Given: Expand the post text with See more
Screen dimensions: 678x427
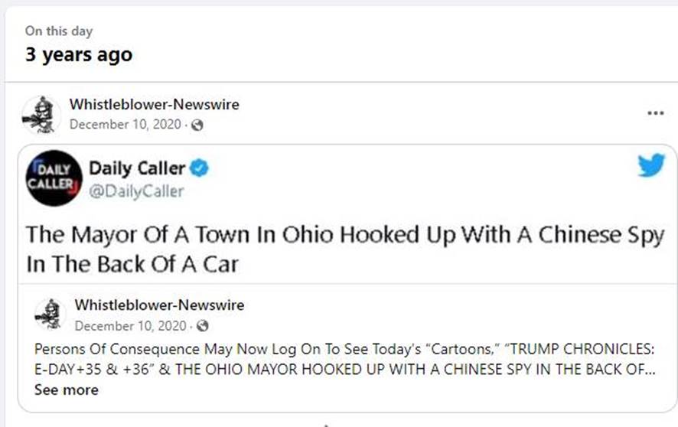Looking at the screenshot, I should tap(66, 390).
